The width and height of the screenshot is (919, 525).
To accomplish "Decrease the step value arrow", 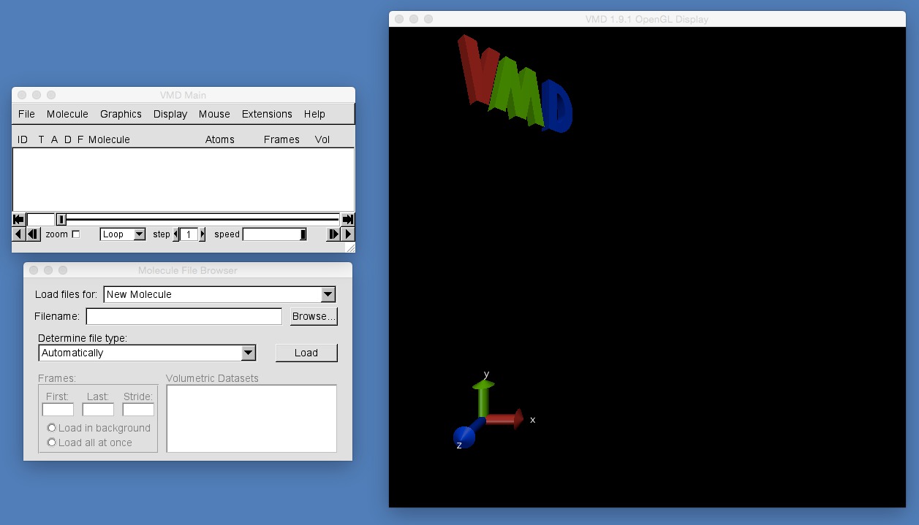I will pos(175,234).
